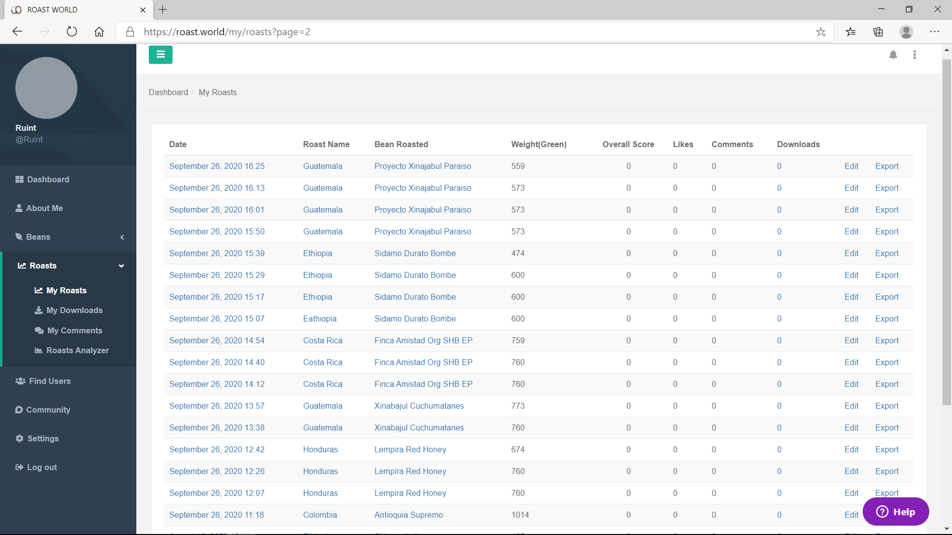Open Sidamo Durato Bombe bean in 15:29 row

click(415, 275)
